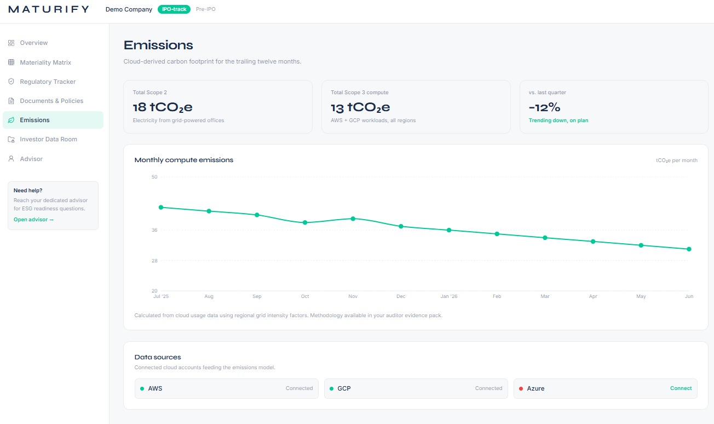Click the green AWS status dot
The width and height of the screenshot is (714, 424).
tap(142, 388)
